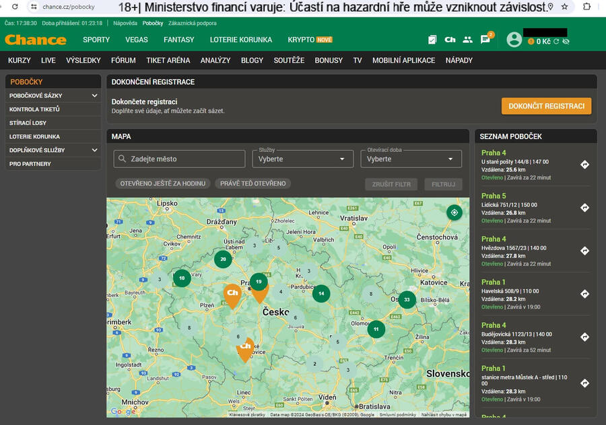The width and height of the screenshot is (606, 425).
Task: Open MOBILNÍ APLIKACE tab
Action: (403, 61)
